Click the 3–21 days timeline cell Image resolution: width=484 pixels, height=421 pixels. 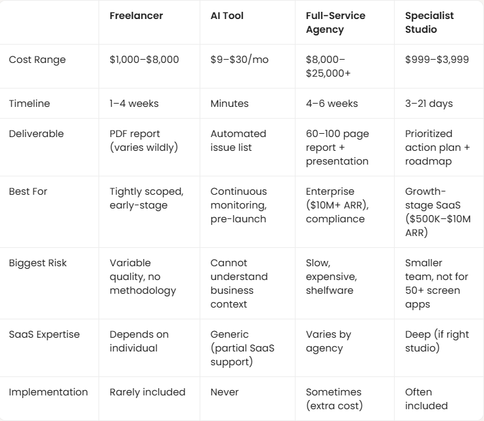pyautogui.click(x=429, y=104)
